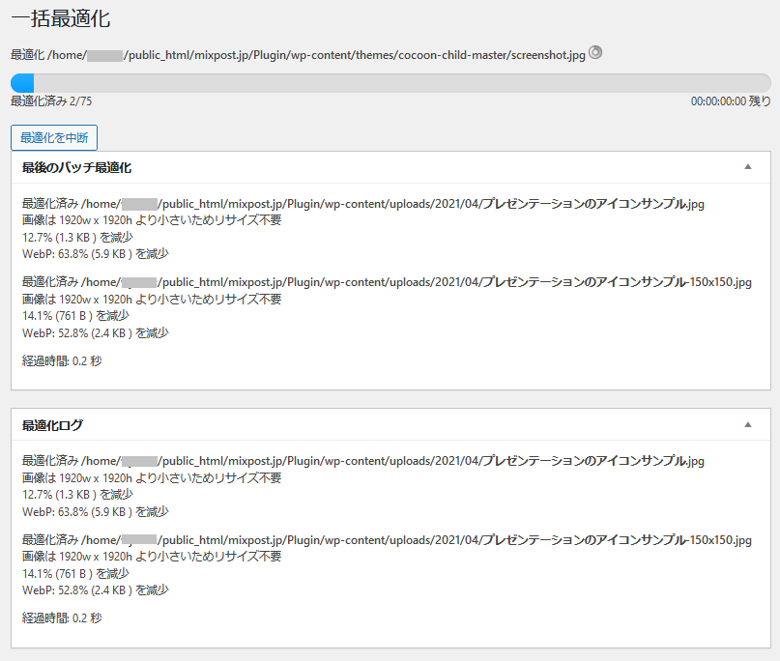780x661 pixels.
Task: Click the 150x150.jpg file path in 最後のバッチ最適化 panel
Action: (x=387, y=282)
